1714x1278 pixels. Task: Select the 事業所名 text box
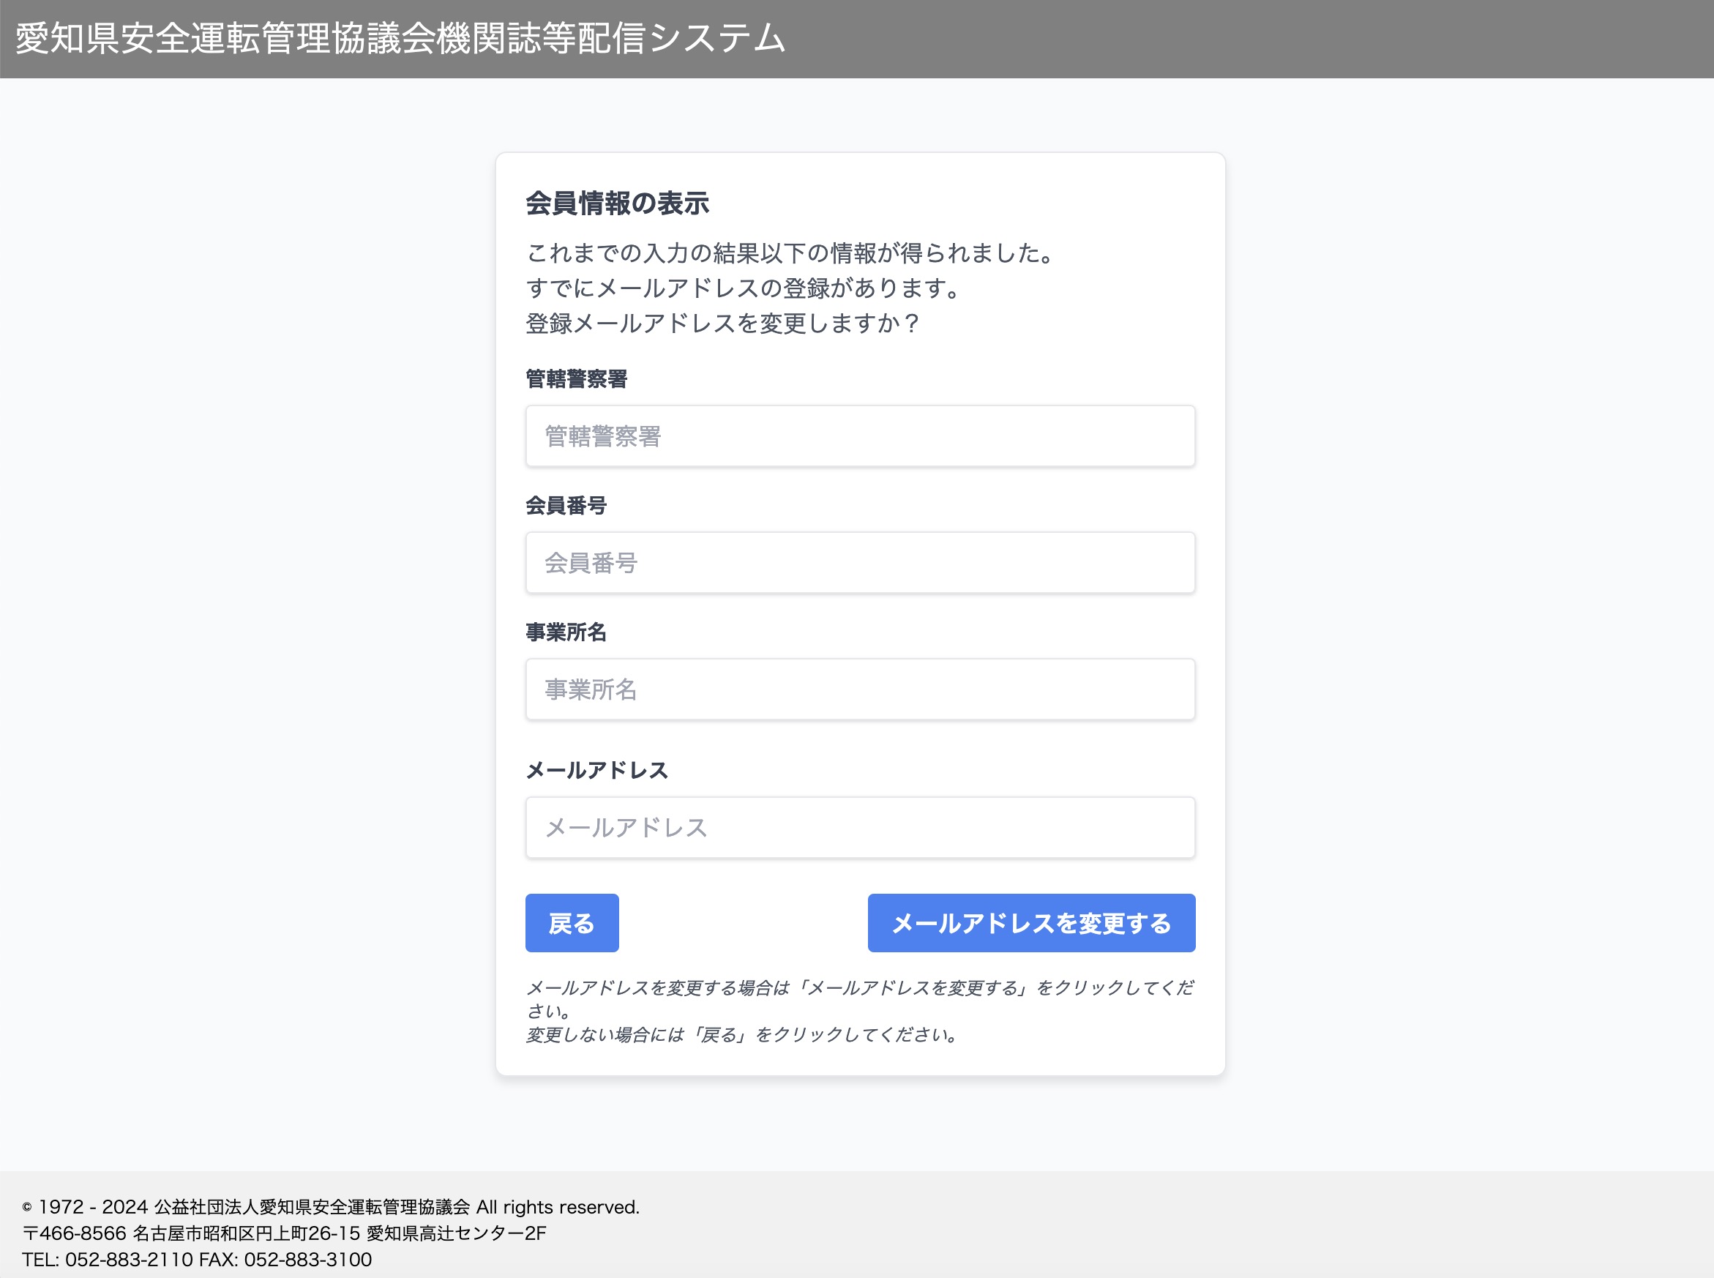(860, 690)
